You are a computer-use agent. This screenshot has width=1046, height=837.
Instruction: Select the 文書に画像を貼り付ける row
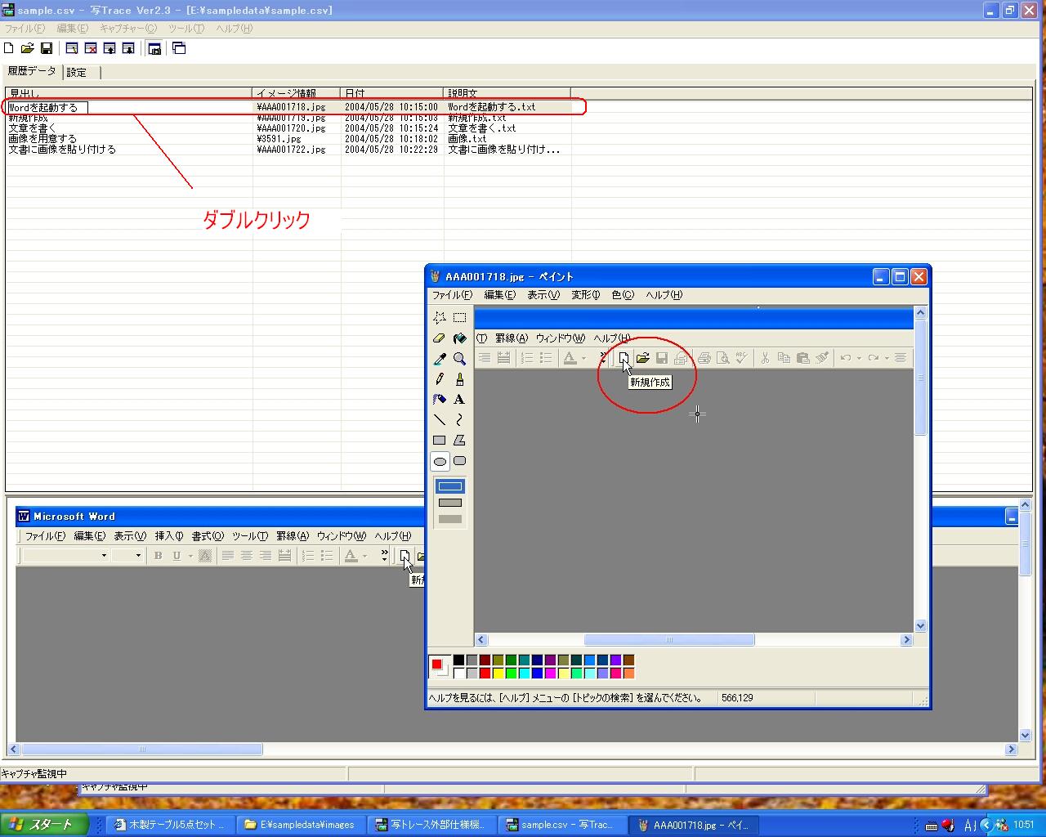pos(288,150)
